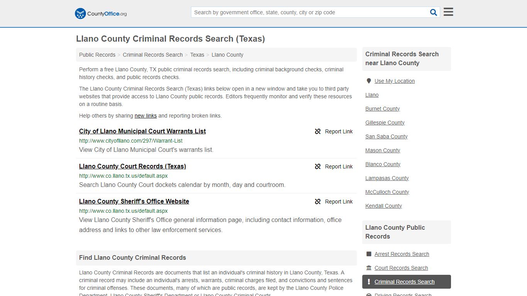
Task: Go to Public Records breadcrumb
Action: (97, 55)
